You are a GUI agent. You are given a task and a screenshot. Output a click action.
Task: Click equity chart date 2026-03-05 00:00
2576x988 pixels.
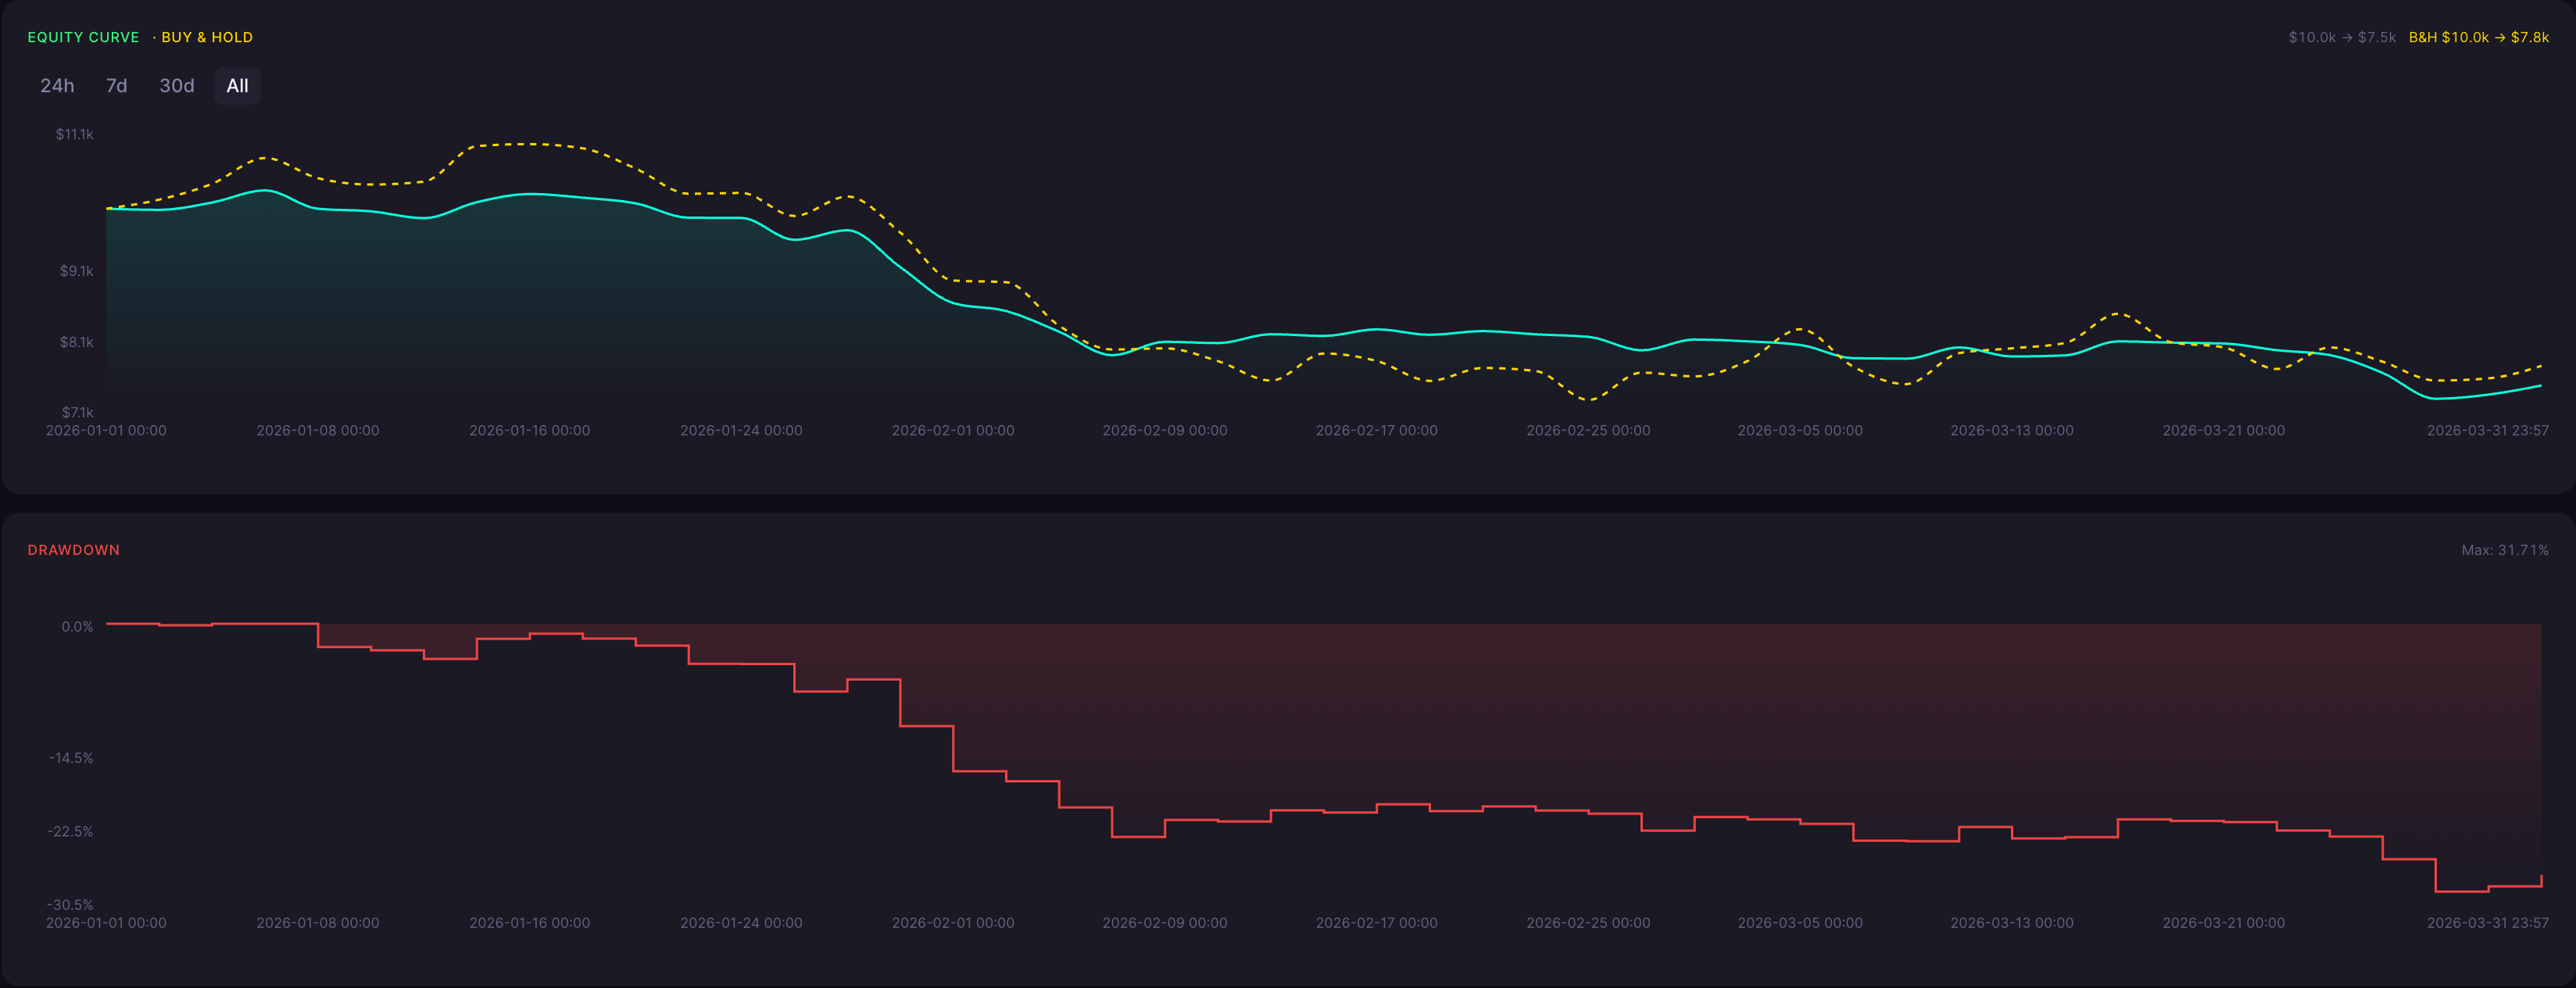click(x=1800, y=431)
